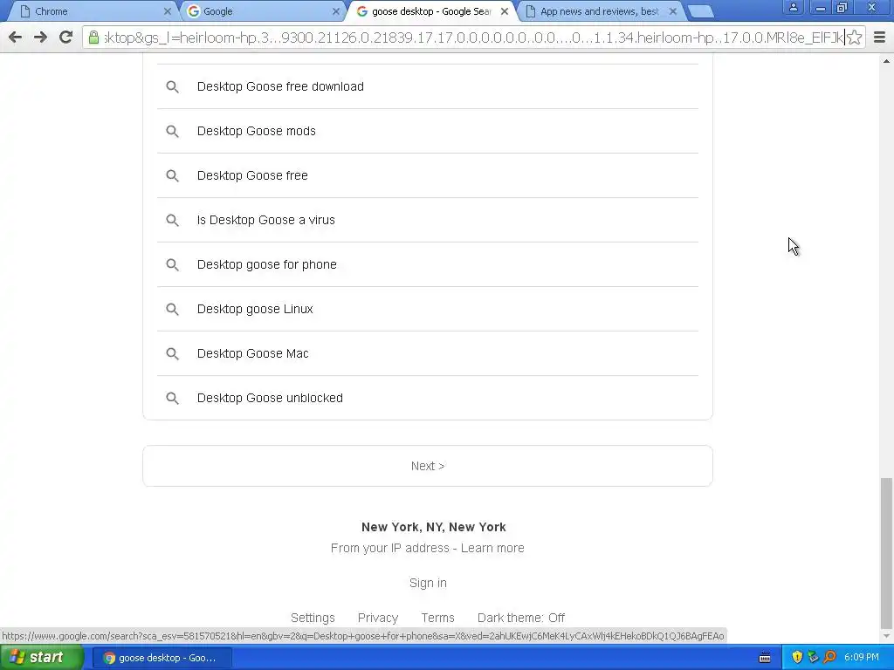Screen dimensions: 894x670
Task: Close the App news and reviews tab
Action: 673,11
